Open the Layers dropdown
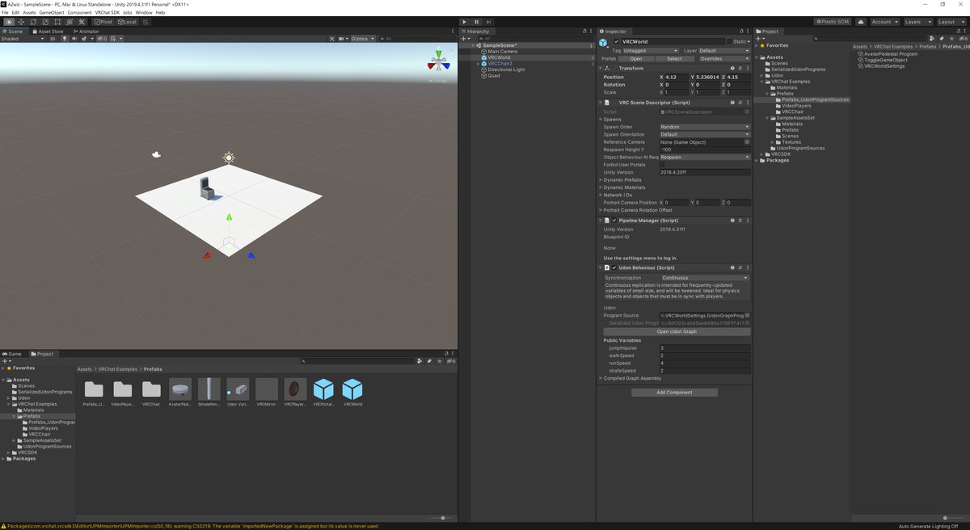This screenshot has width=970, height=530. click(917, 22)
